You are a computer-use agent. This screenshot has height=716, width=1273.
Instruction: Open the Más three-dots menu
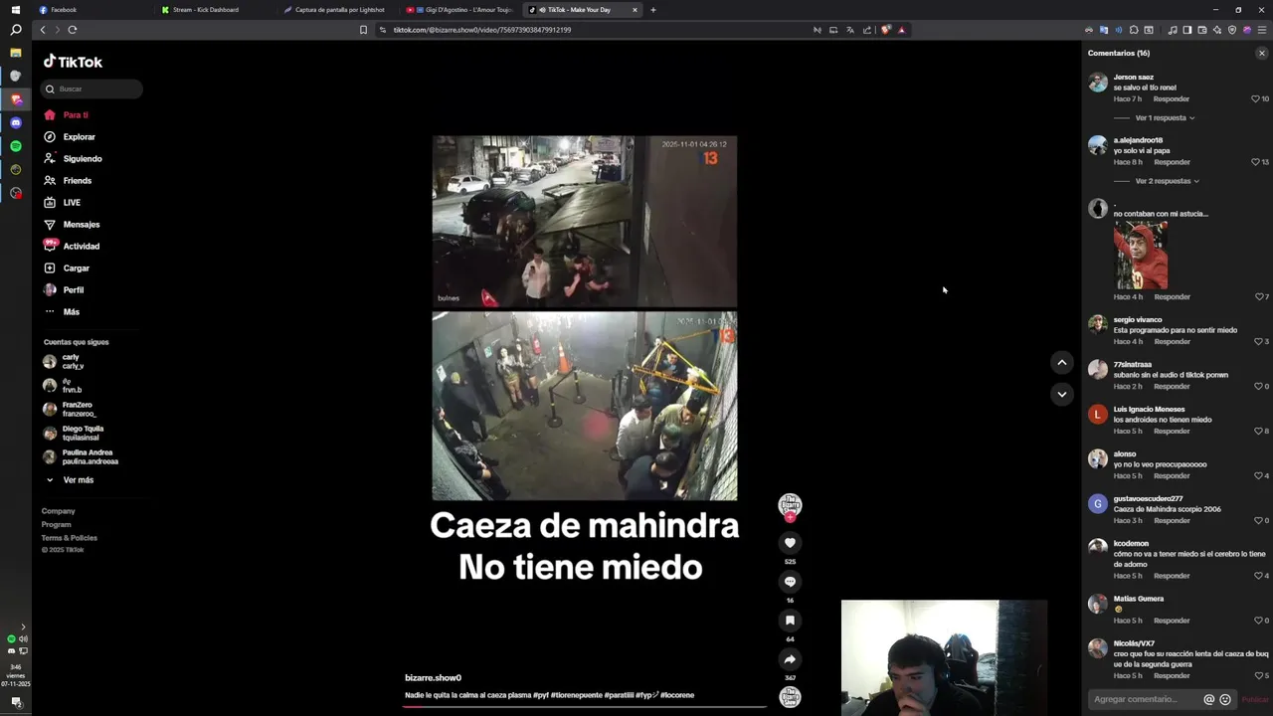click(x=62, y=312)
